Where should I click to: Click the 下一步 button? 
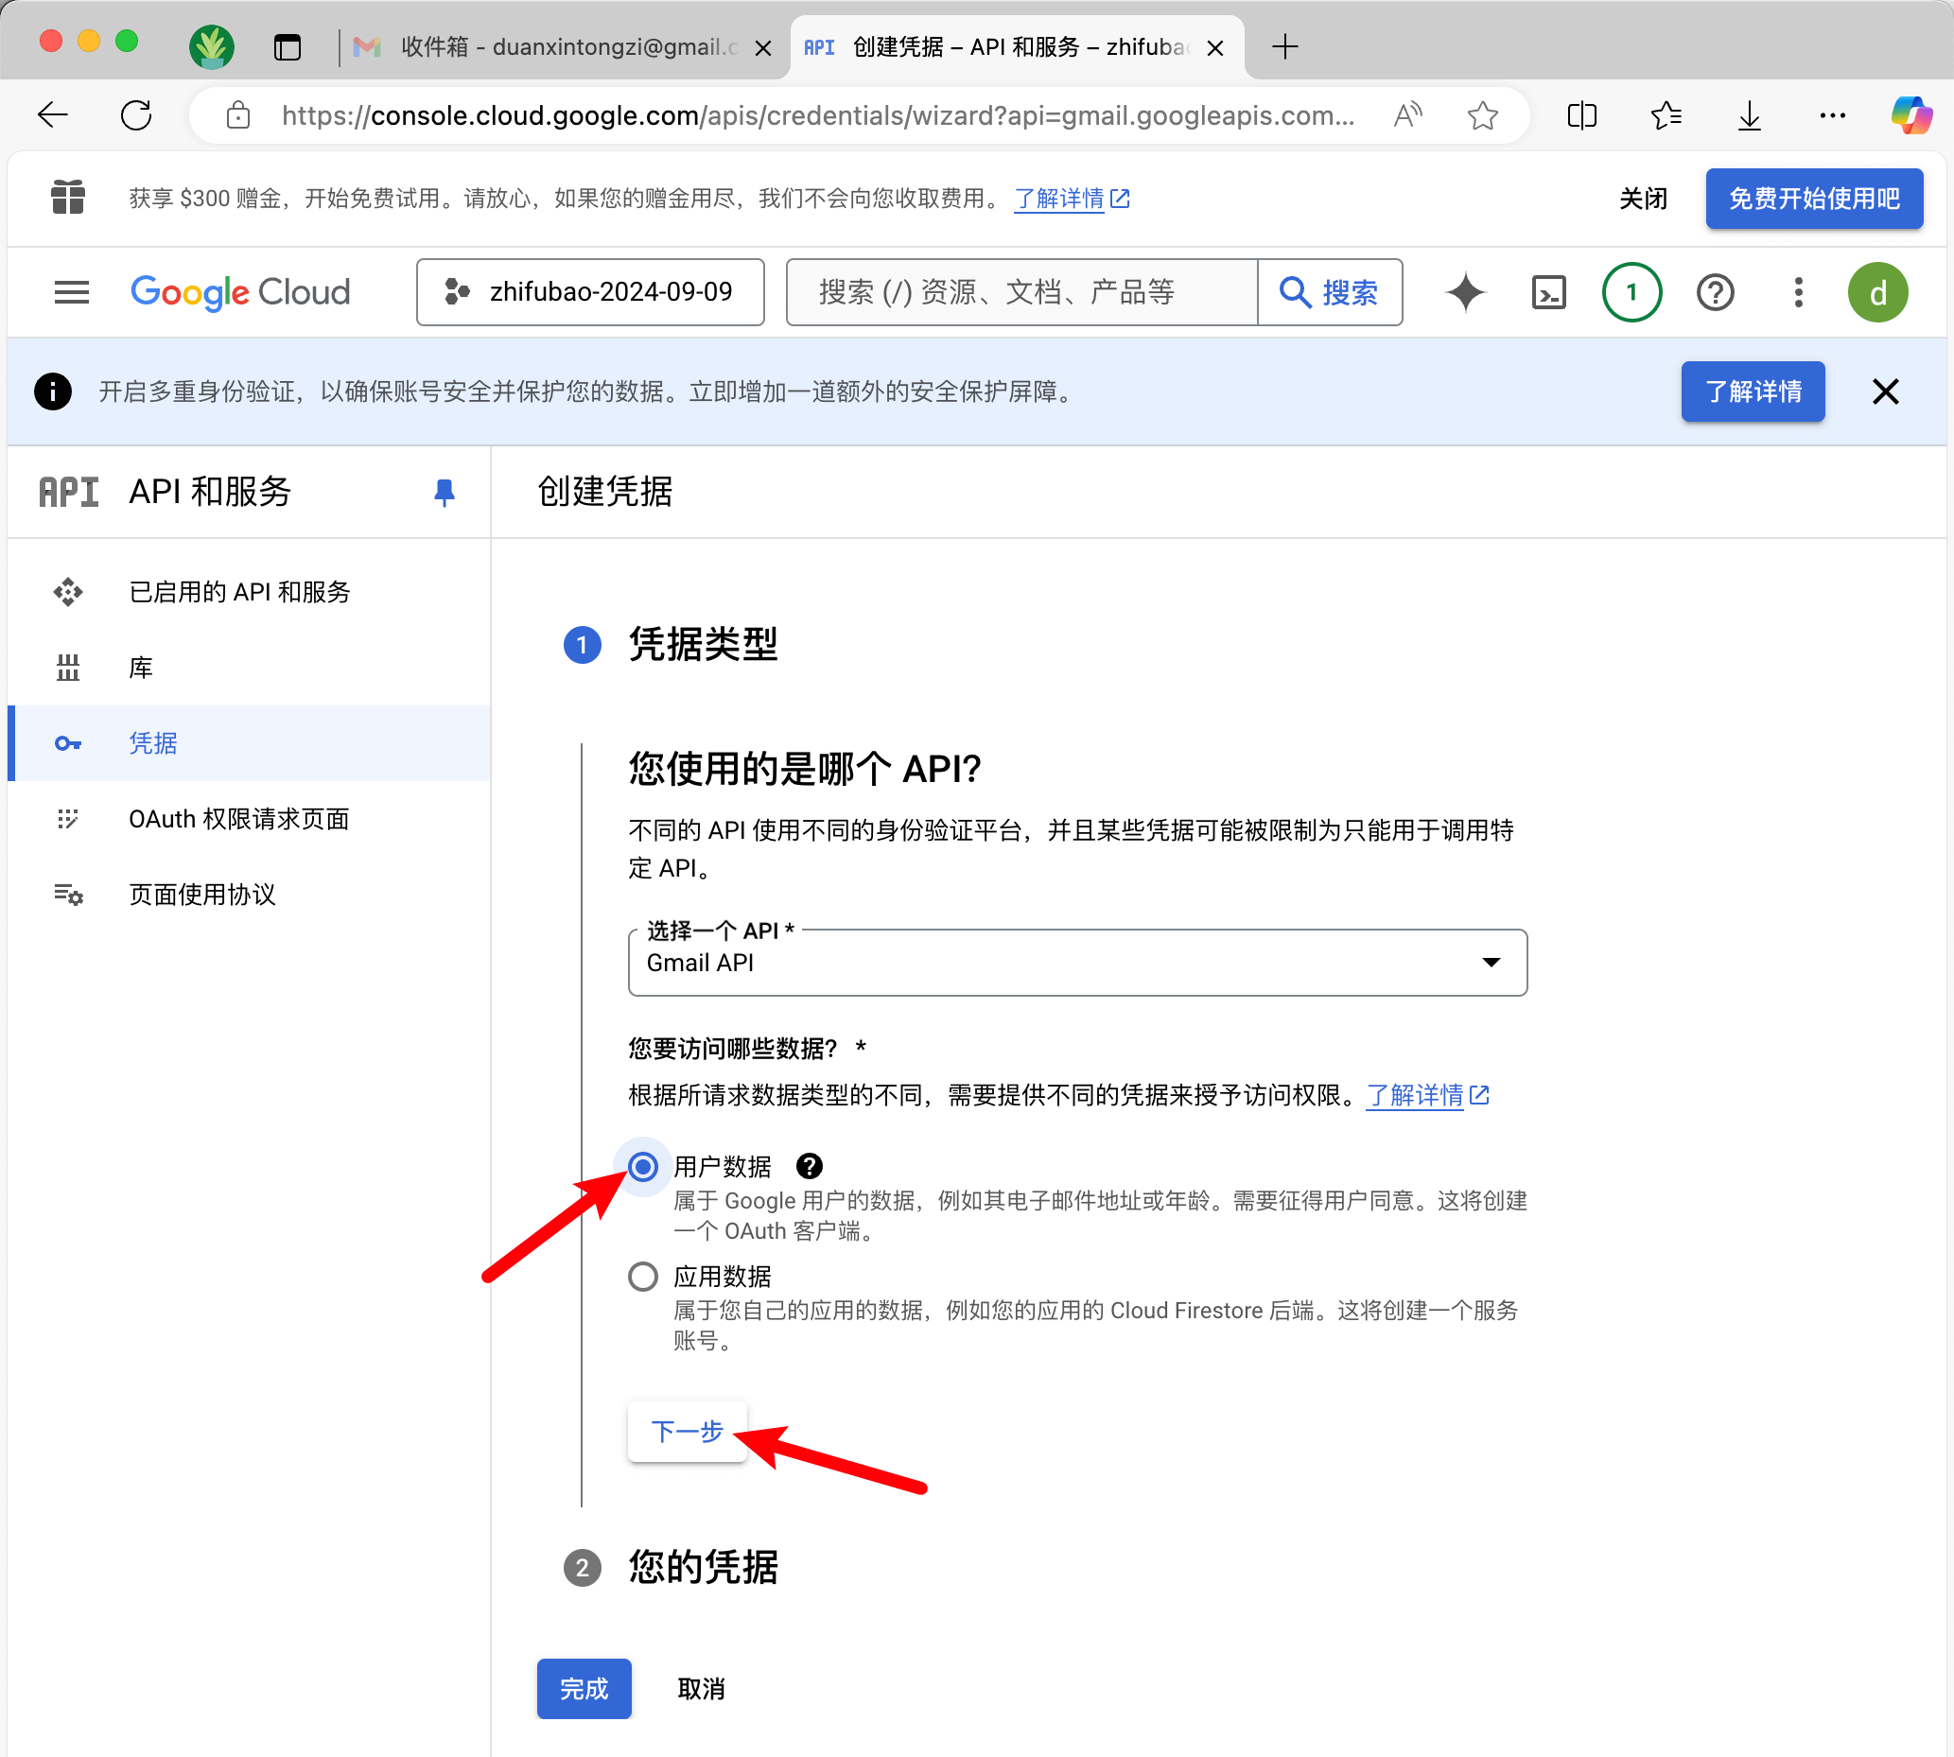point(687,1431)
